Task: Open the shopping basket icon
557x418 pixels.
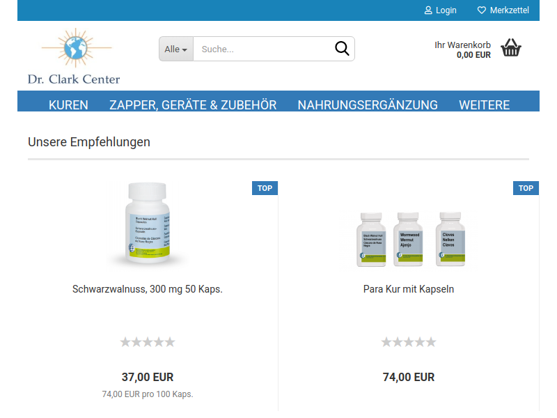Action: click(511, 48)
